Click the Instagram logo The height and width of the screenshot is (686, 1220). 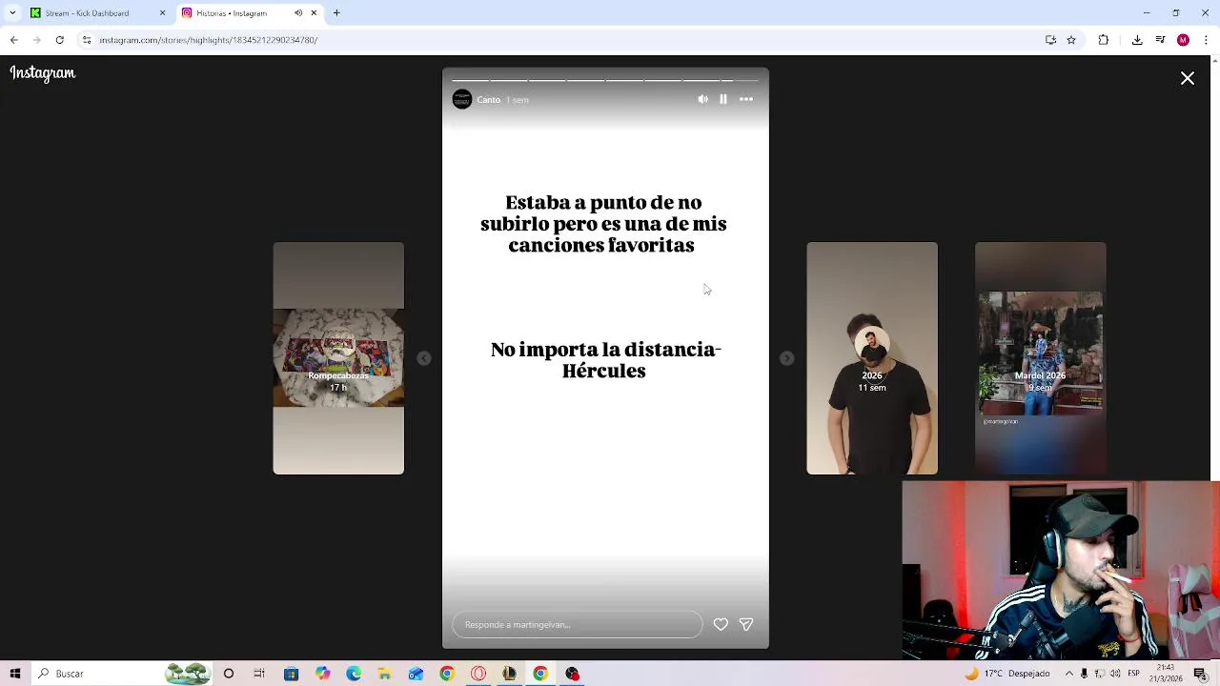click(43, 73)
